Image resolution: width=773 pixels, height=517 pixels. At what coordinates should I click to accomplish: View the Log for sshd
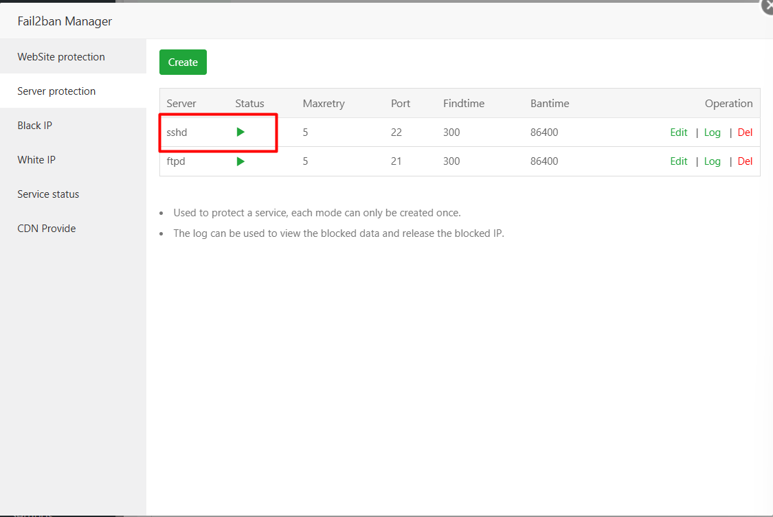click(x=712, y=132)
